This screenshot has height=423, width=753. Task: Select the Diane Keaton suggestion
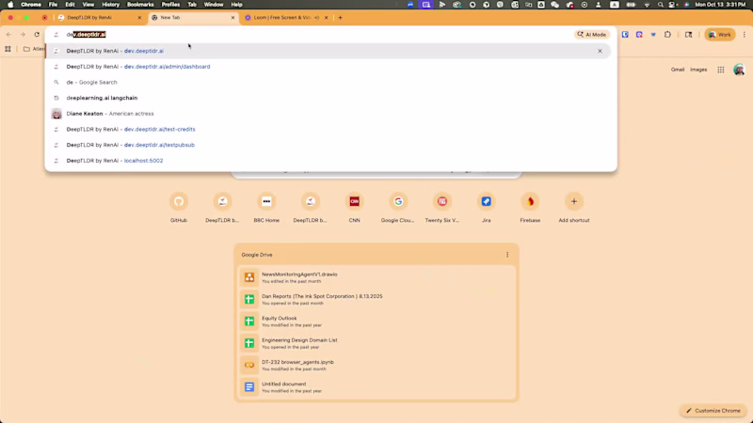coord(328,114)
